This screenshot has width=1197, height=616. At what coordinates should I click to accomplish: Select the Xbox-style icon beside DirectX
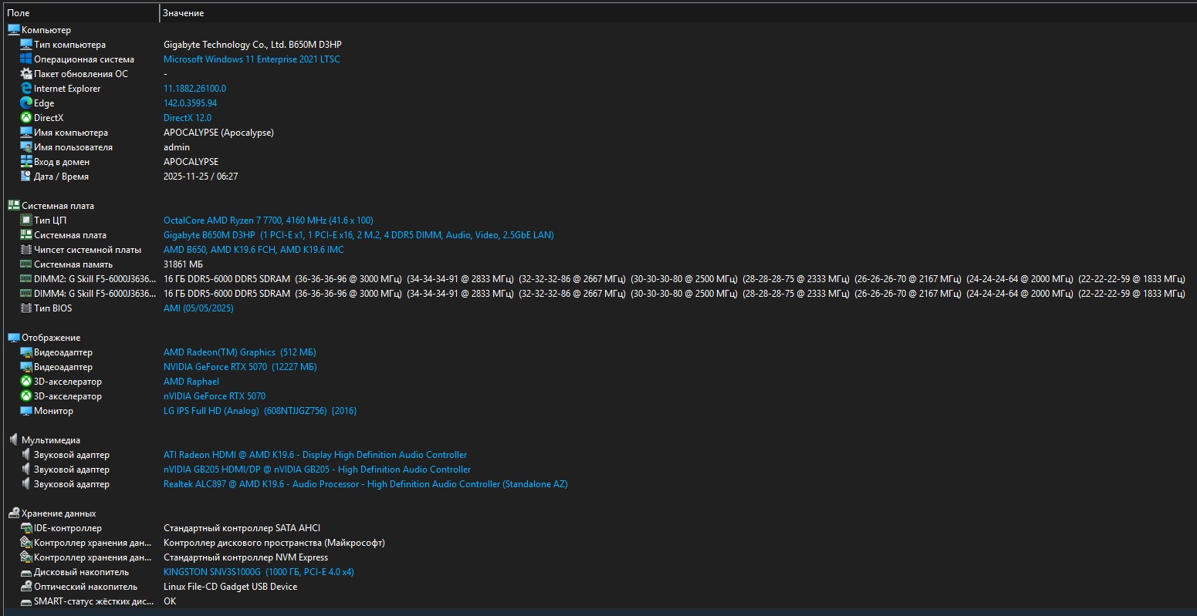tap(26, 118)
